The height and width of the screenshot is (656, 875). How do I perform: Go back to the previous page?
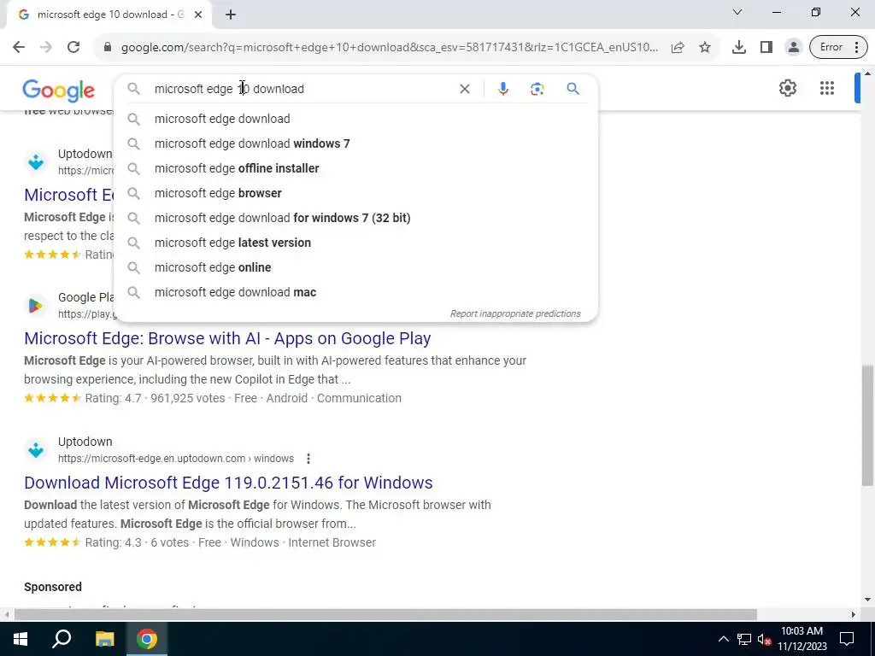click(x=19, y=48)
